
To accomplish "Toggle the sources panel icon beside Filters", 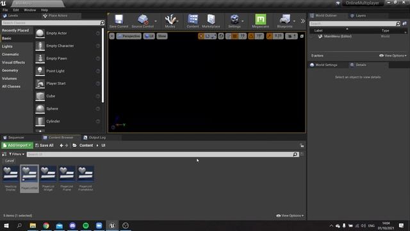I will point(4,154).
